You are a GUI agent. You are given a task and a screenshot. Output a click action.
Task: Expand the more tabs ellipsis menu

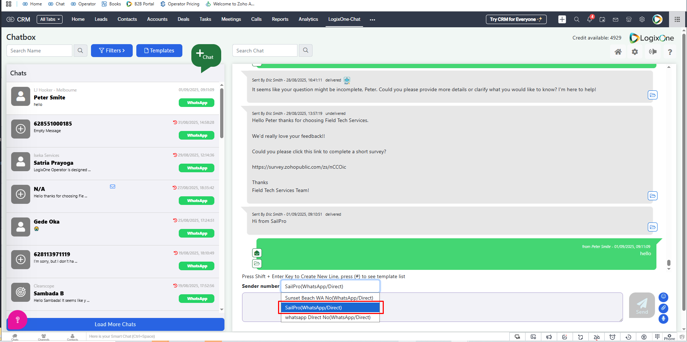372,20
